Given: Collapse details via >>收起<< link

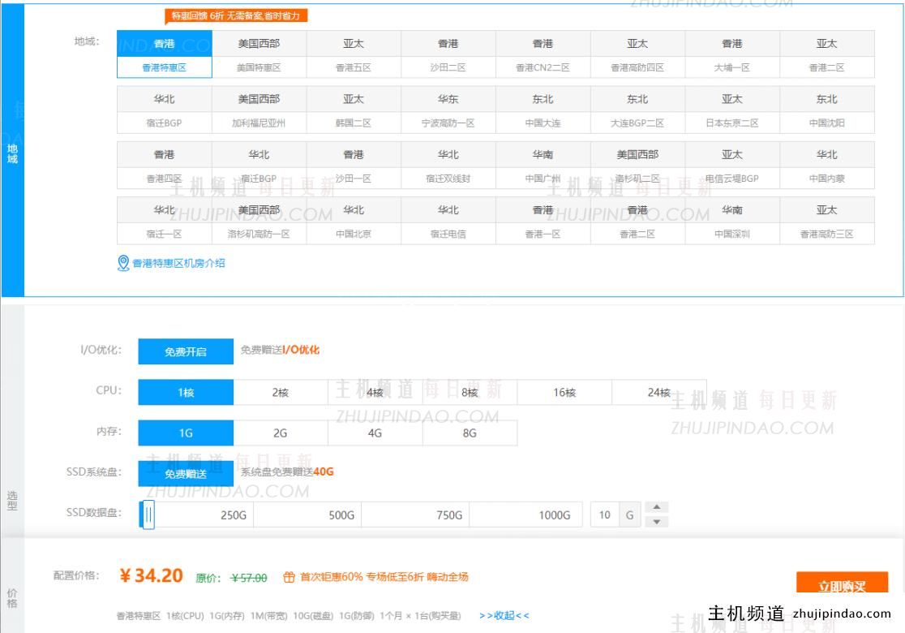Looking at the screenshot, I should tap(504, 616).
